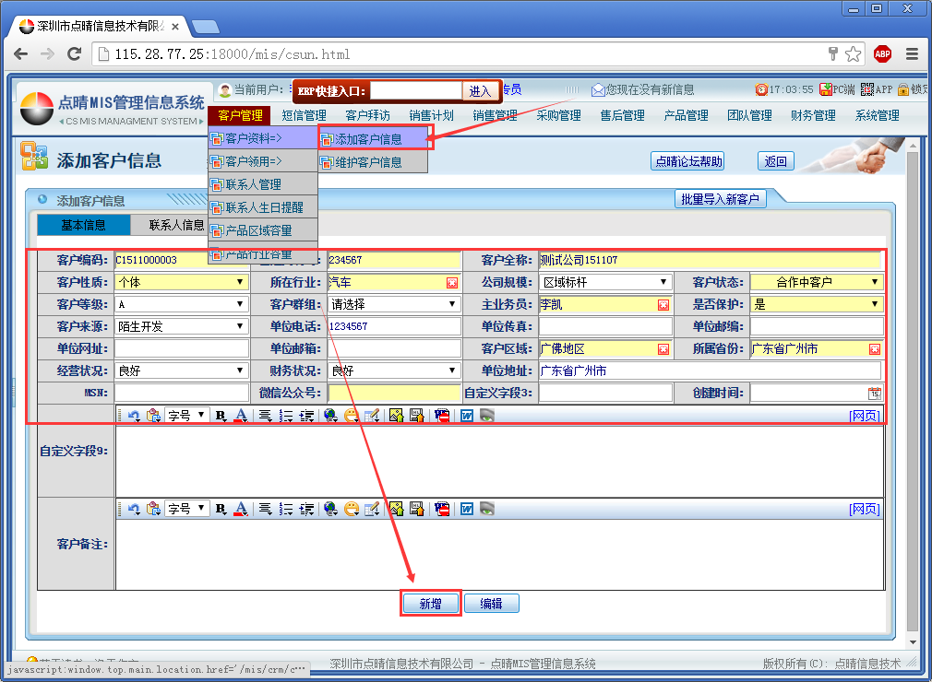Click the Word icon in 客户备注 editor toolbar
The width and height of the screenshot is (932, 682).
pos(467,509)
